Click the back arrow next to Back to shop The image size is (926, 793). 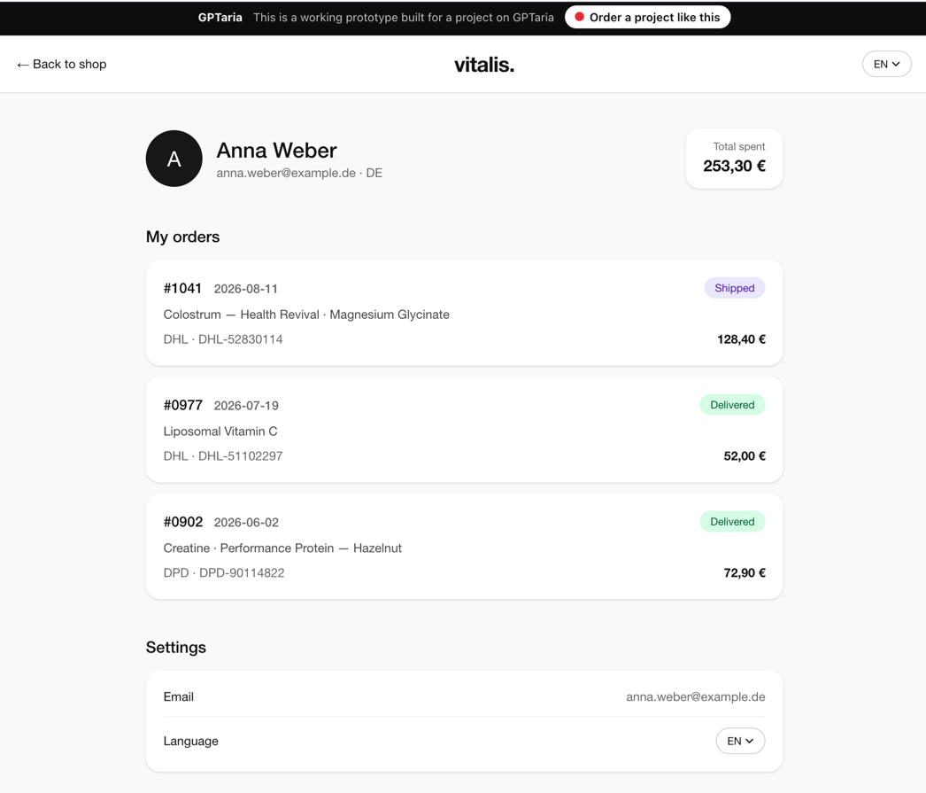click(23, 65)
